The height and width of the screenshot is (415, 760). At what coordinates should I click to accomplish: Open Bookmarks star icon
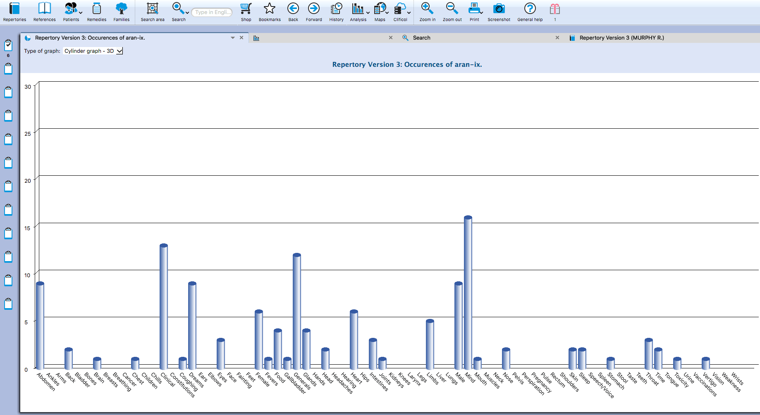coord(270,12)
